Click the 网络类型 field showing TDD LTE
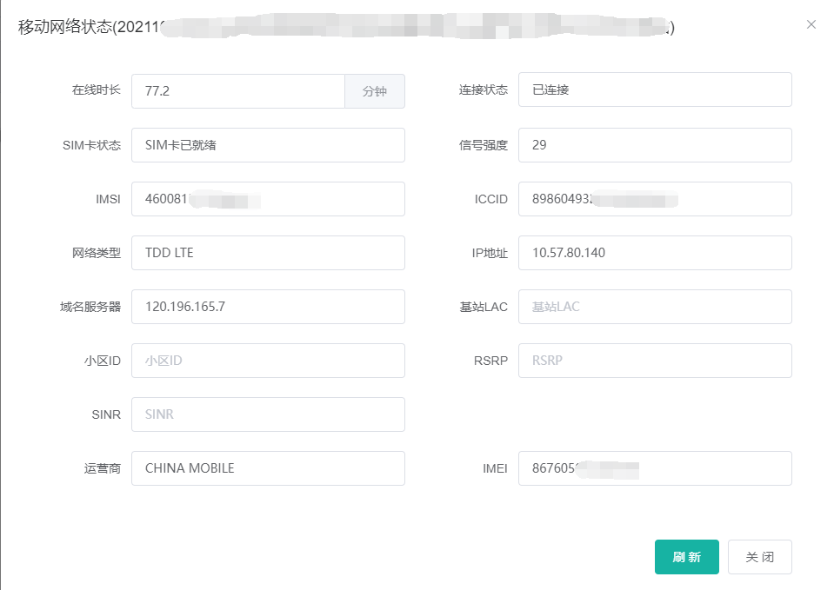The height and width of the screenshot is (590, 834). point(268,253)
